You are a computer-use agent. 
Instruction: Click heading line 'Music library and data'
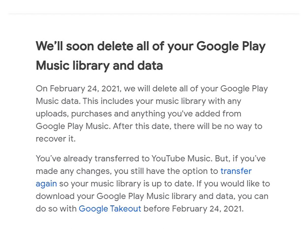[x=99, y=65]
